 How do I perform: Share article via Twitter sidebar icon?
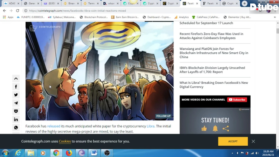16,95
